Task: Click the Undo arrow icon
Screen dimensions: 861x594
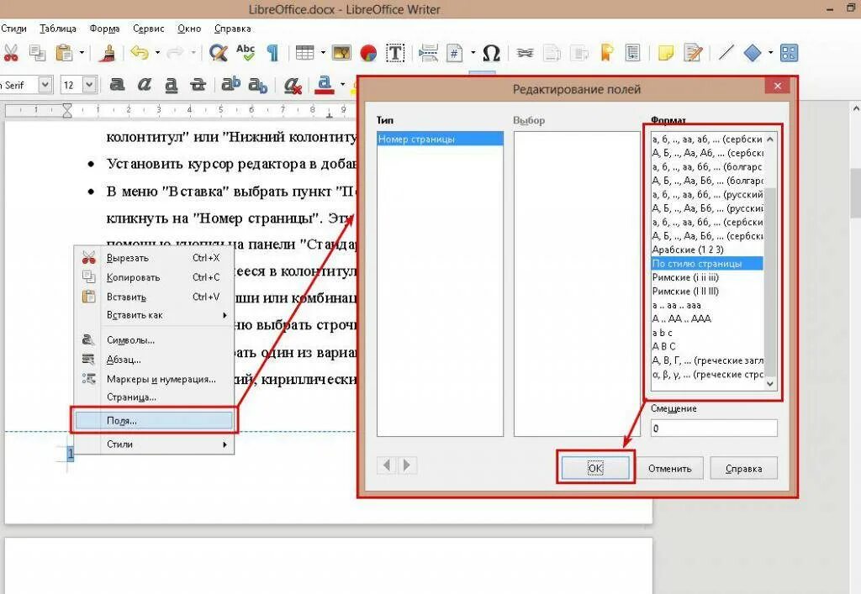Action: (x=140, y=53)
